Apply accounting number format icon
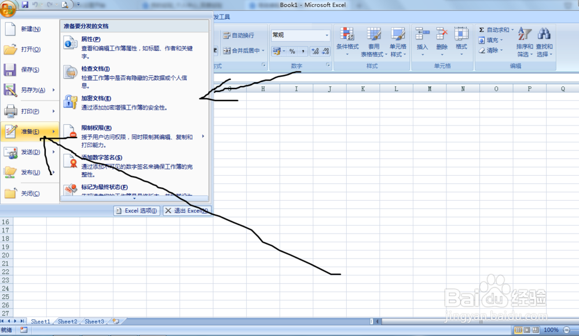This screenshot has width=579, height=336. click(x=277, y=51)
